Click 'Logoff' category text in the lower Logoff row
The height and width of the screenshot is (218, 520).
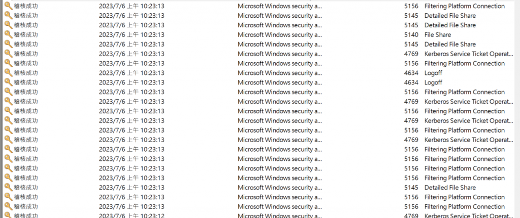pyautogui.click(x=433, y=82)
